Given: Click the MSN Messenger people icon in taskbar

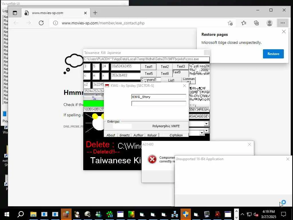Looking at the screenshot, I should pyautogui.click(x=98, y=214).
